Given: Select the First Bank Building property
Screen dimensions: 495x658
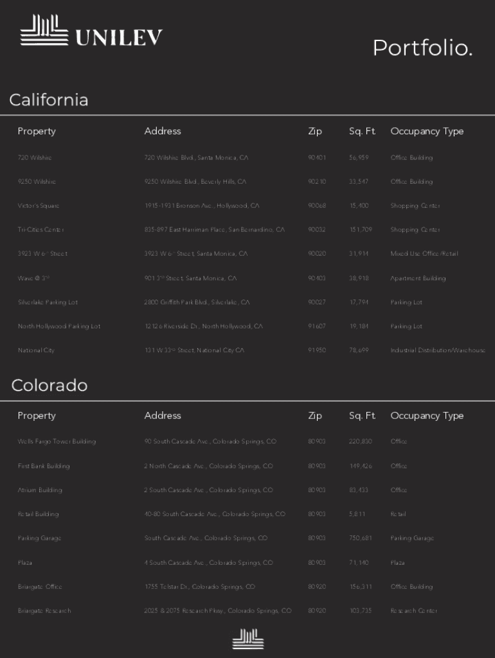Looking at the screenshot, I should pyautogui.click(x=44, y=466).
